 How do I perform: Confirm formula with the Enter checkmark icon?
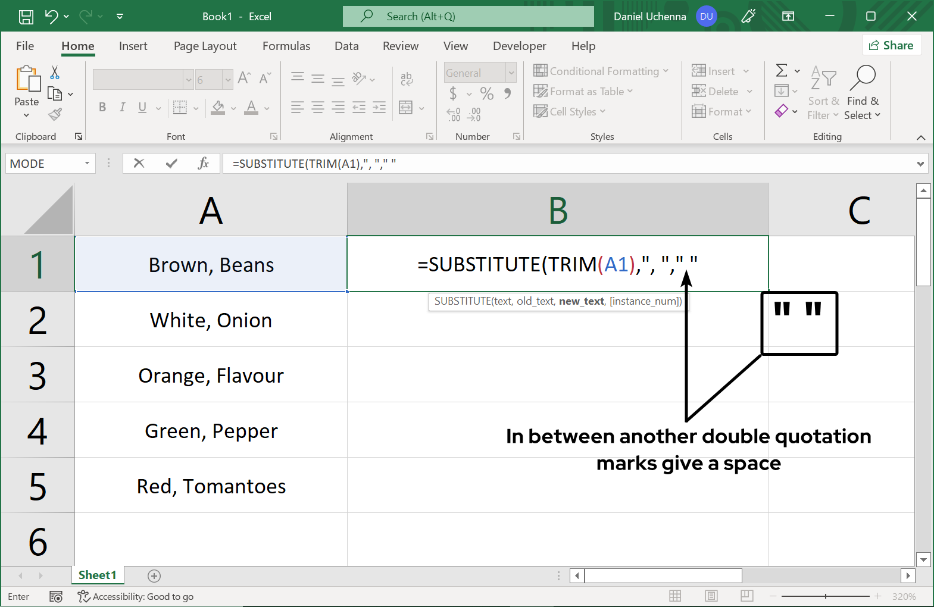[171, 163]
